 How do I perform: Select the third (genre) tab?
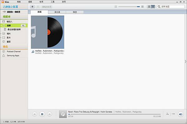tap(75, 12)
